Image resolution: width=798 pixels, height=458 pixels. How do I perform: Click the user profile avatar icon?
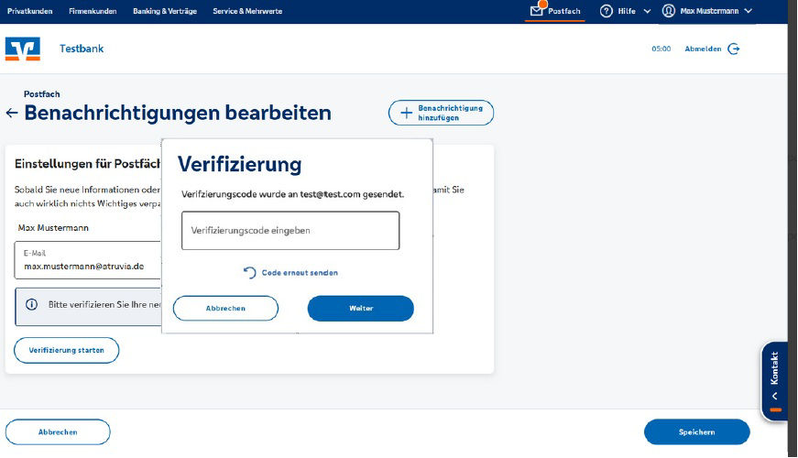coord(668,11)
